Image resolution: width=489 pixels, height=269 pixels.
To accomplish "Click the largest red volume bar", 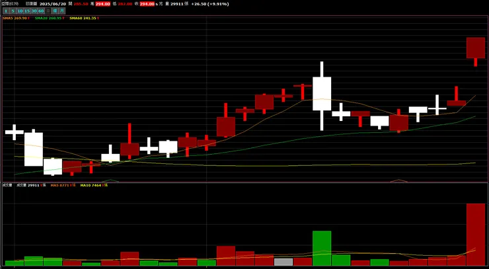I will point(476,235).
